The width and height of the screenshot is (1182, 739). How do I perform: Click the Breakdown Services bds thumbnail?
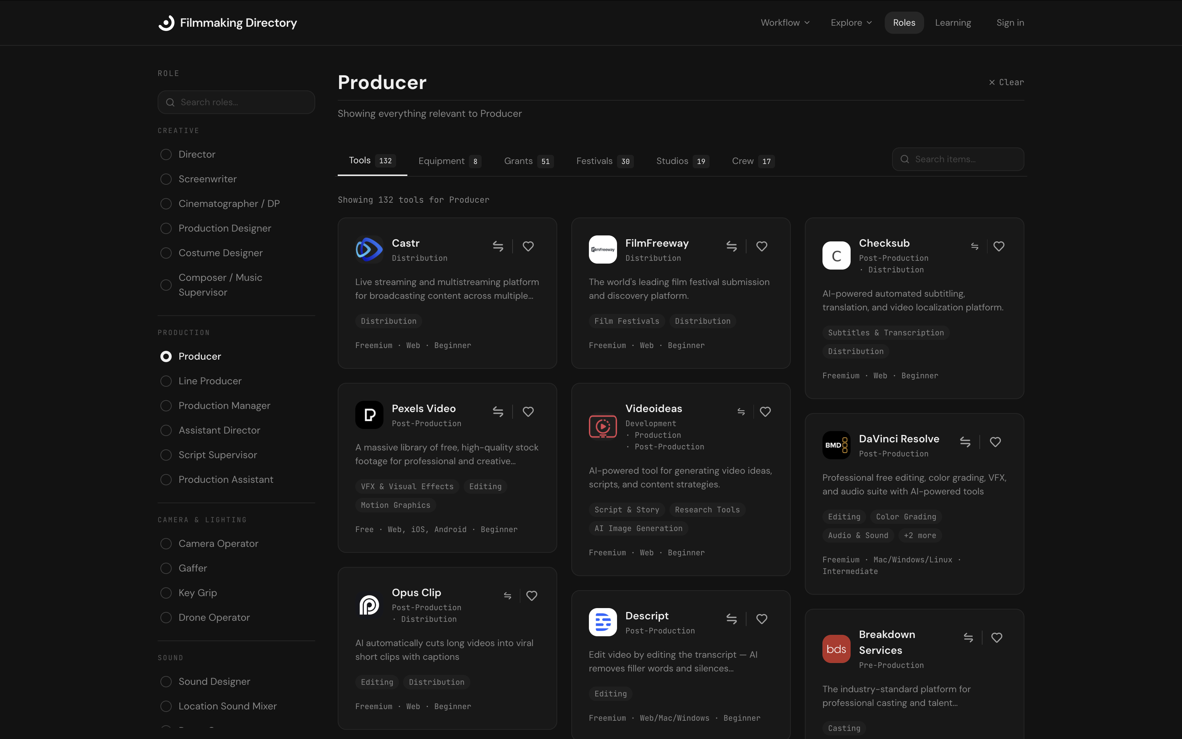click(836, 649)
